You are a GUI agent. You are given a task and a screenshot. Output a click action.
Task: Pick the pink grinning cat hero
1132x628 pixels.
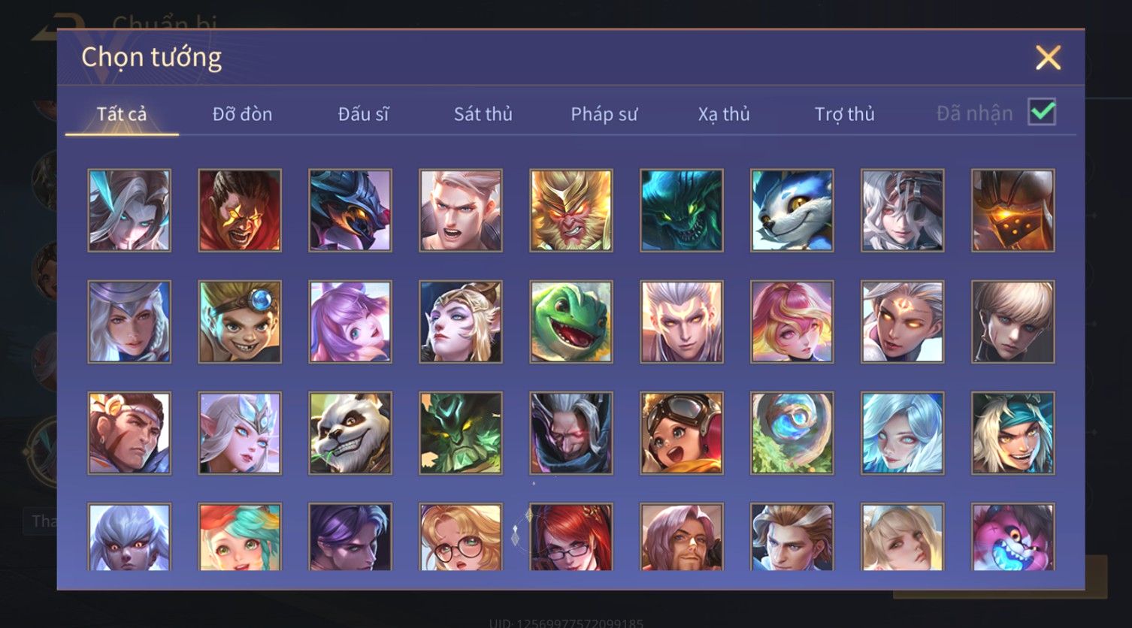pyautogui.click(x=1013, y=537)
